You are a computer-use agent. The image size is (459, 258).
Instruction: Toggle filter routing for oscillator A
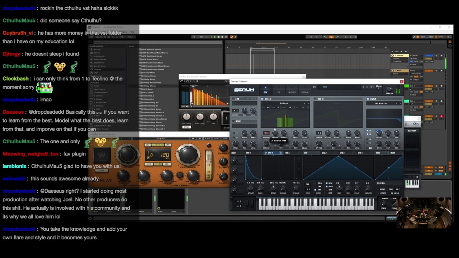coord(368,131)
